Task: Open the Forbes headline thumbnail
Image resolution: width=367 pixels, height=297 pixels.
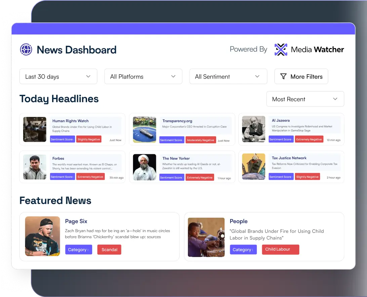Action: click(x=35, y=167)
